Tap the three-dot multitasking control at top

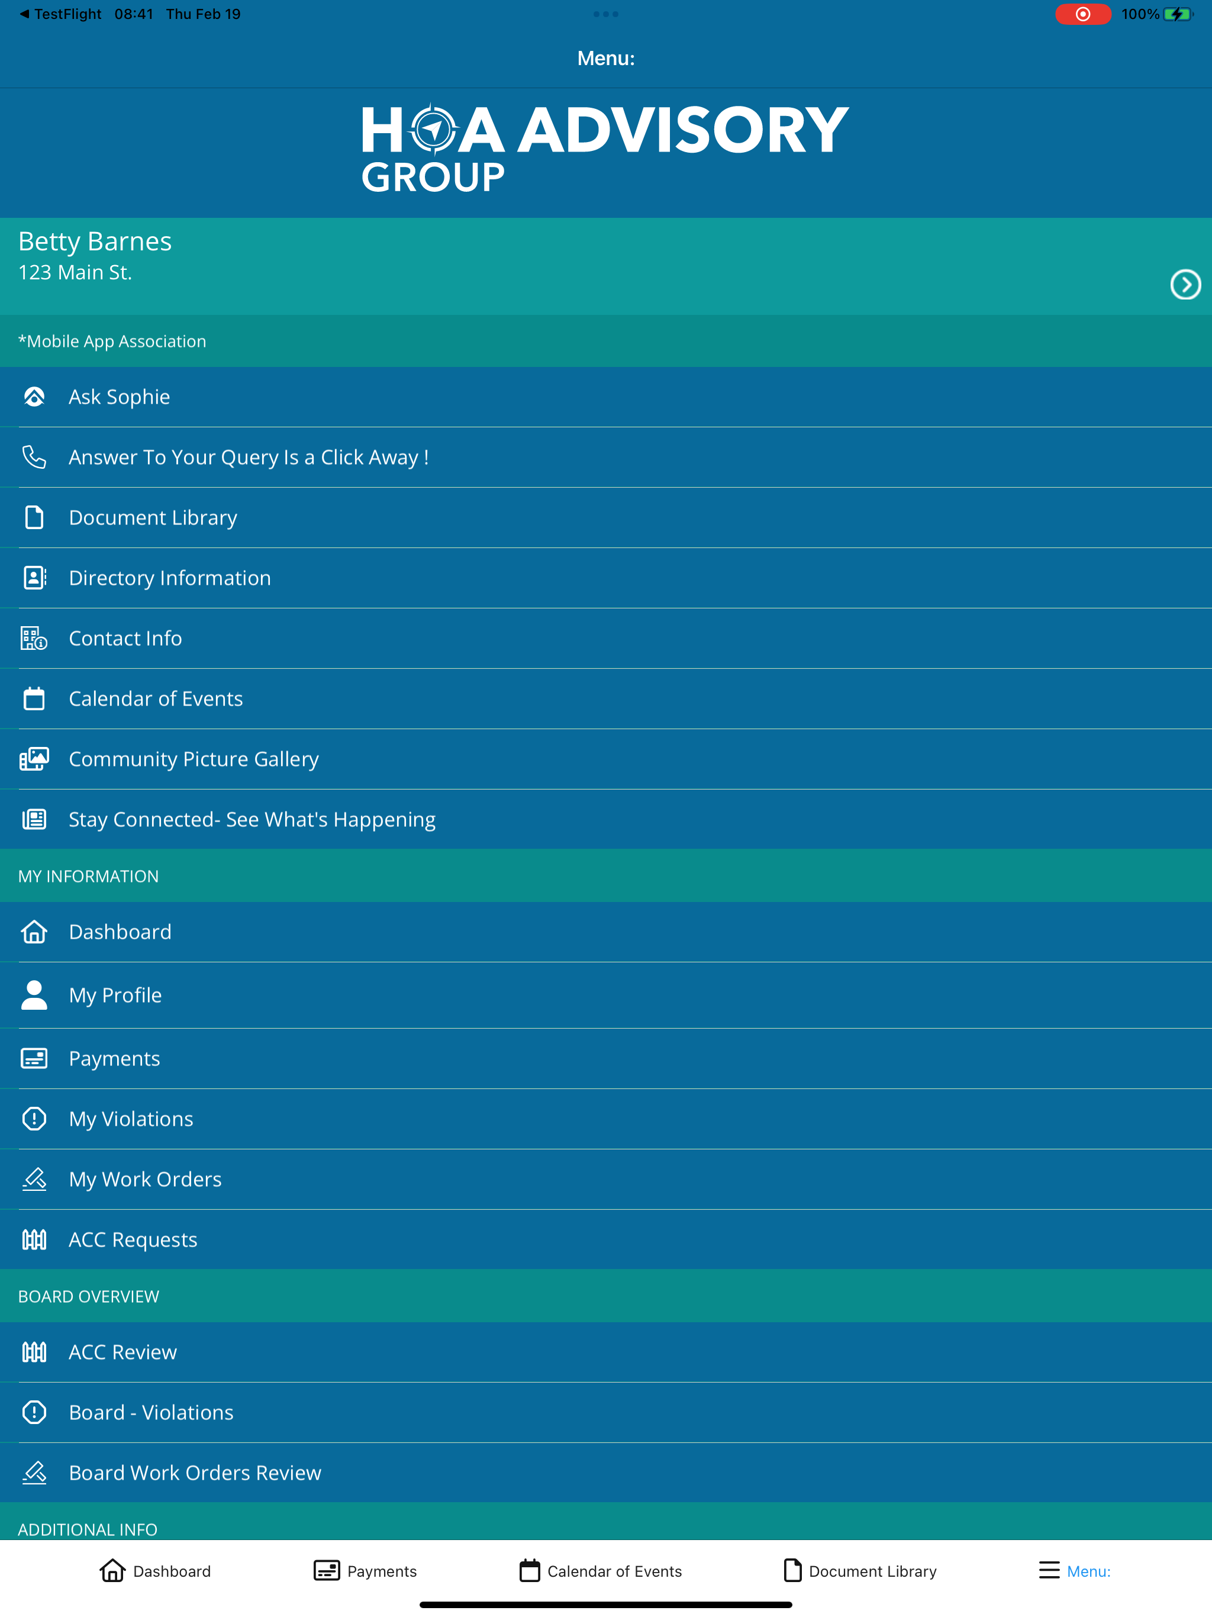[x=606, y=14]
